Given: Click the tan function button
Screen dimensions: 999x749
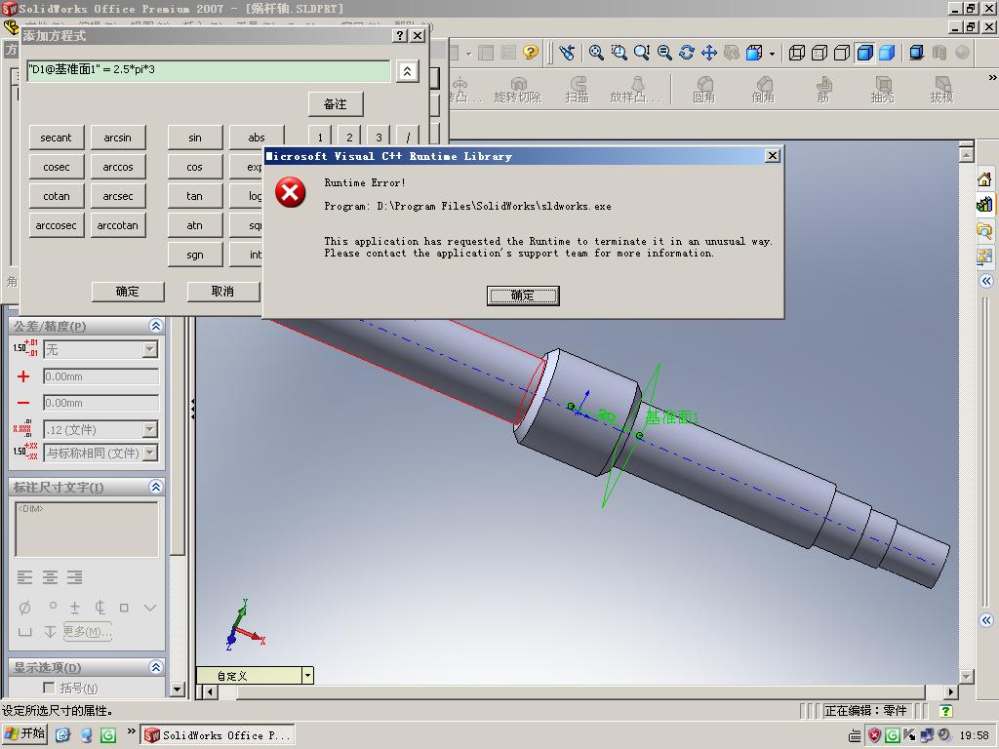Looking at the screenshot, I should click(x=195, y=196).
